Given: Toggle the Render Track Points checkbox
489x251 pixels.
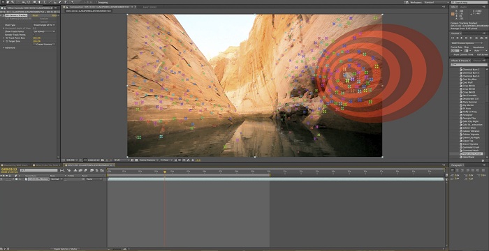Looking at the screenshot, I should tap(34, 35).
